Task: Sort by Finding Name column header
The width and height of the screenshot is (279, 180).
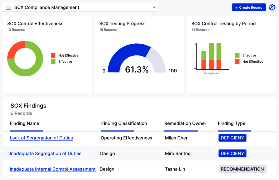Action: [25, 123]
